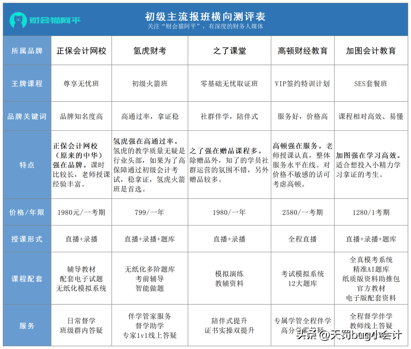Screen dimensions: 411x349
Task: Click the brand cell 之了课堂
Action: click(229, 51)
